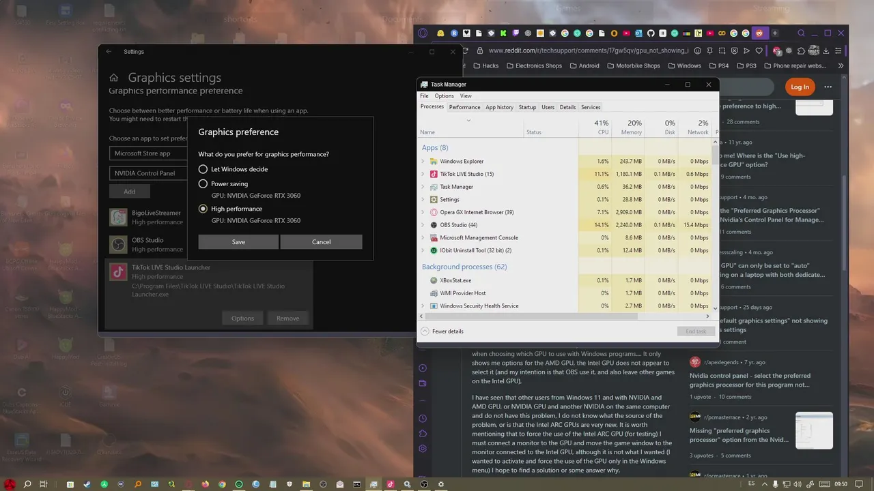Select BigoLiveStreamer app icon in list

click(x=119, y=217)
